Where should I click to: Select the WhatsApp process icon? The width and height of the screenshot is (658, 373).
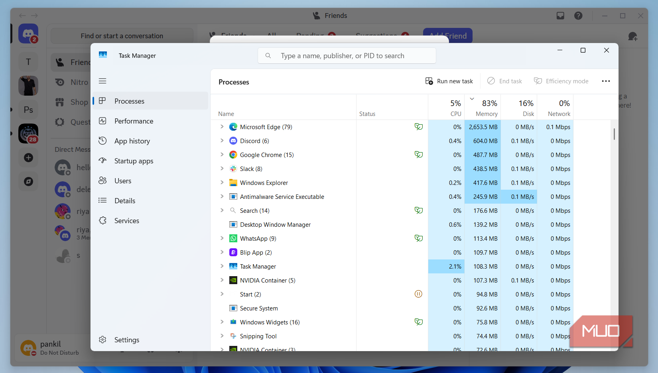tap(233, 238)
